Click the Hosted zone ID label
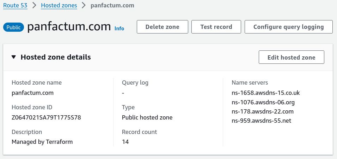Image resolution: width=337 pixels, height=159 pixels. pos(32,107)
